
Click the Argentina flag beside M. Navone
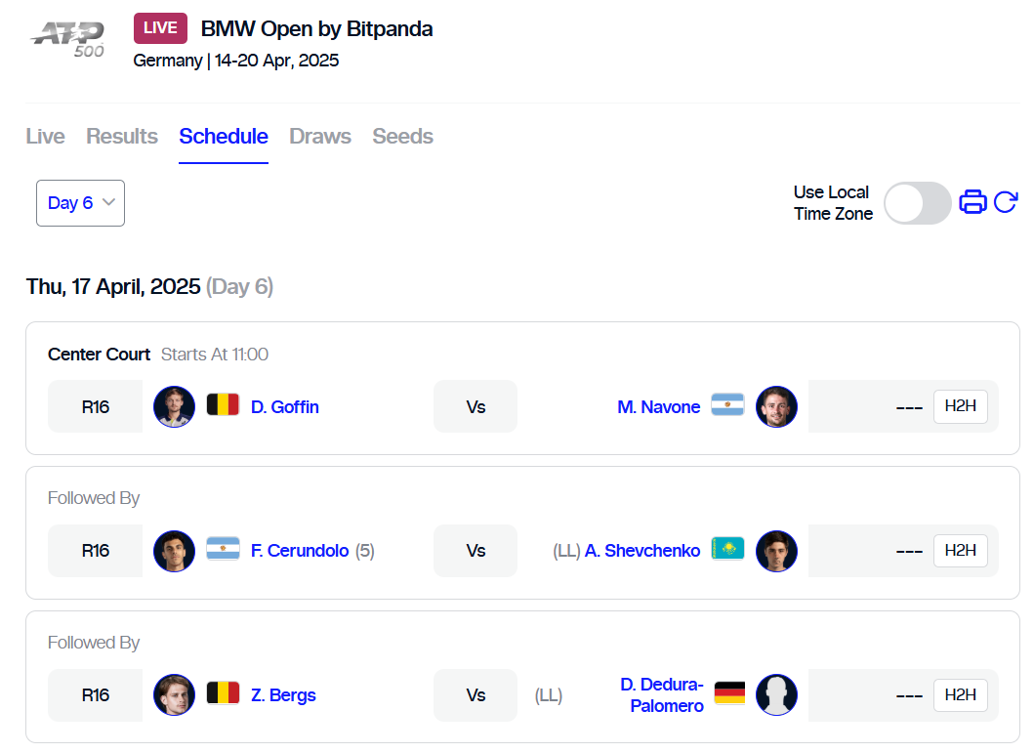727,405
